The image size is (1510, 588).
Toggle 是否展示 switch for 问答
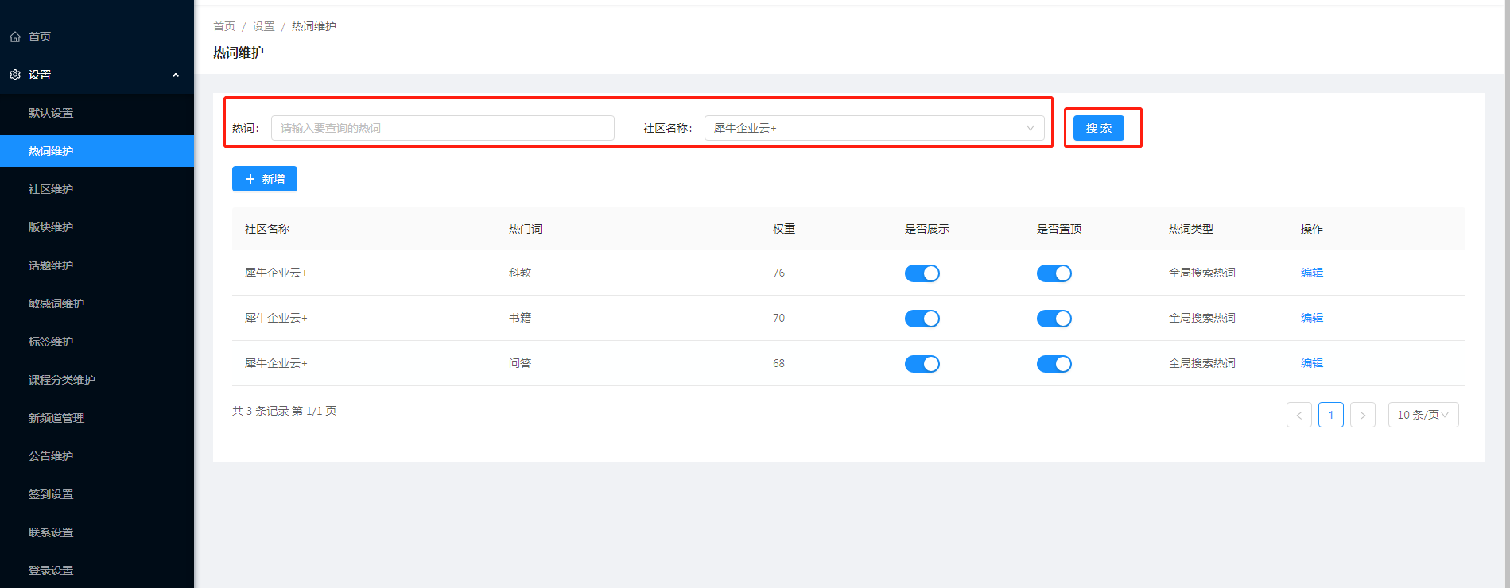coord(922,364)
